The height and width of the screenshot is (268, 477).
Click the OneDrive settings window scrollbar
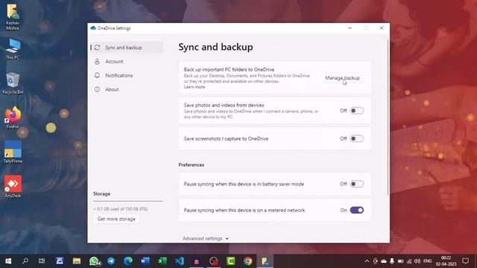(x=388, y=117)
